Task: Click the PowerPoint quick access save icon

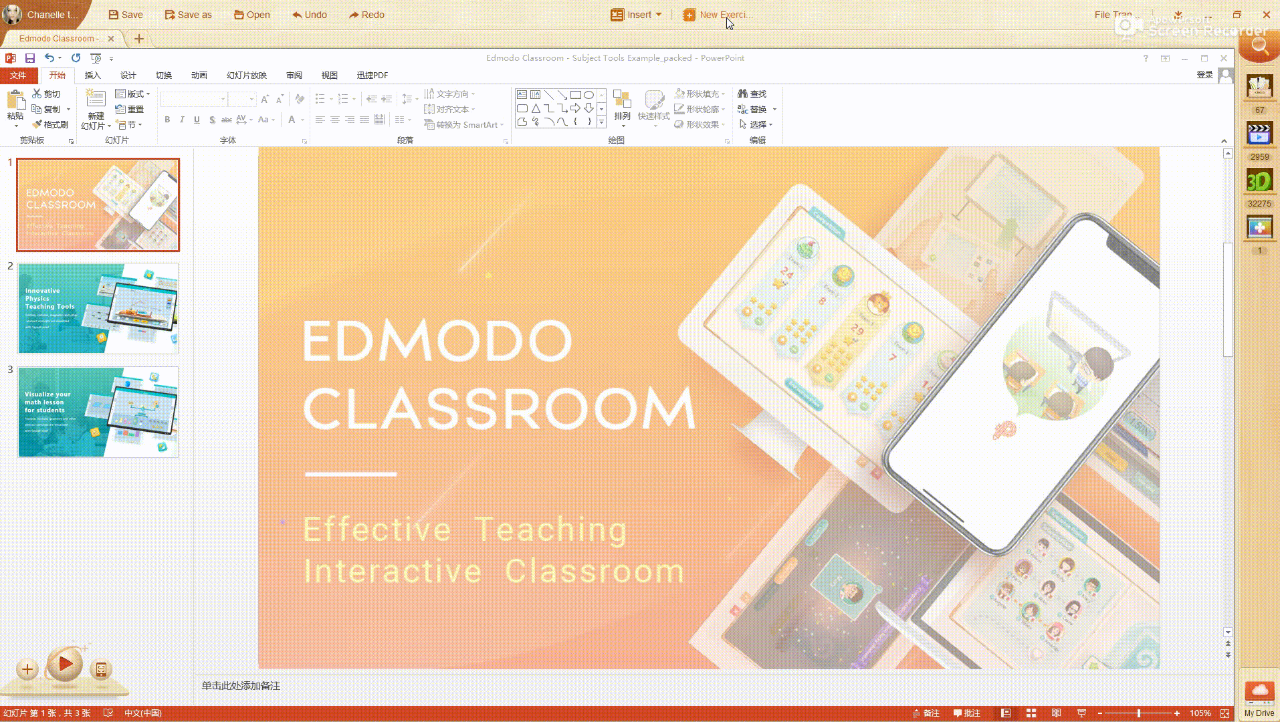Action: tap(30, 58)
